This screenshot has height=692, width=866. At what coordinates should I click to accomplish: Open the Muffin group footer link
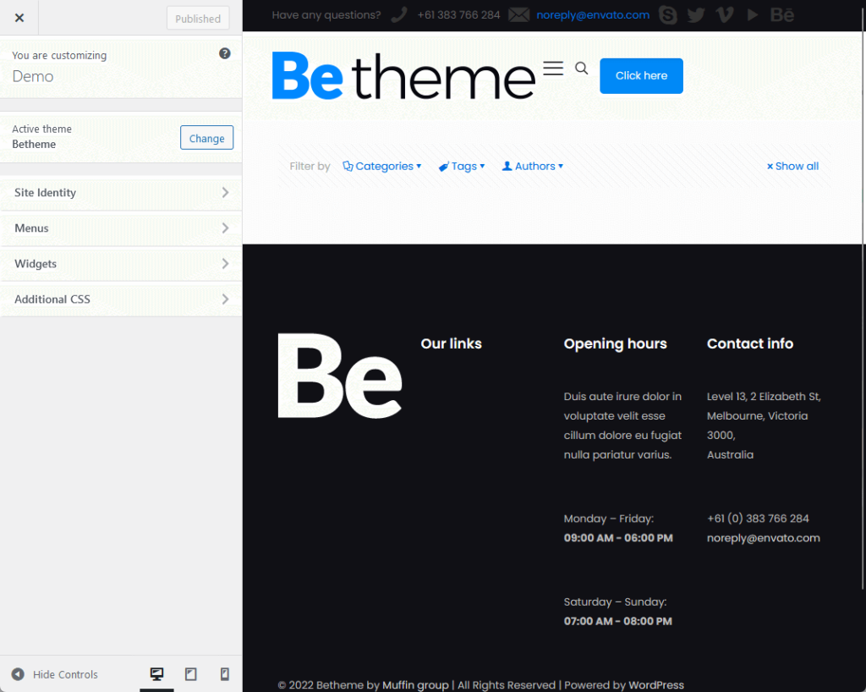click(x=415, y=685)
